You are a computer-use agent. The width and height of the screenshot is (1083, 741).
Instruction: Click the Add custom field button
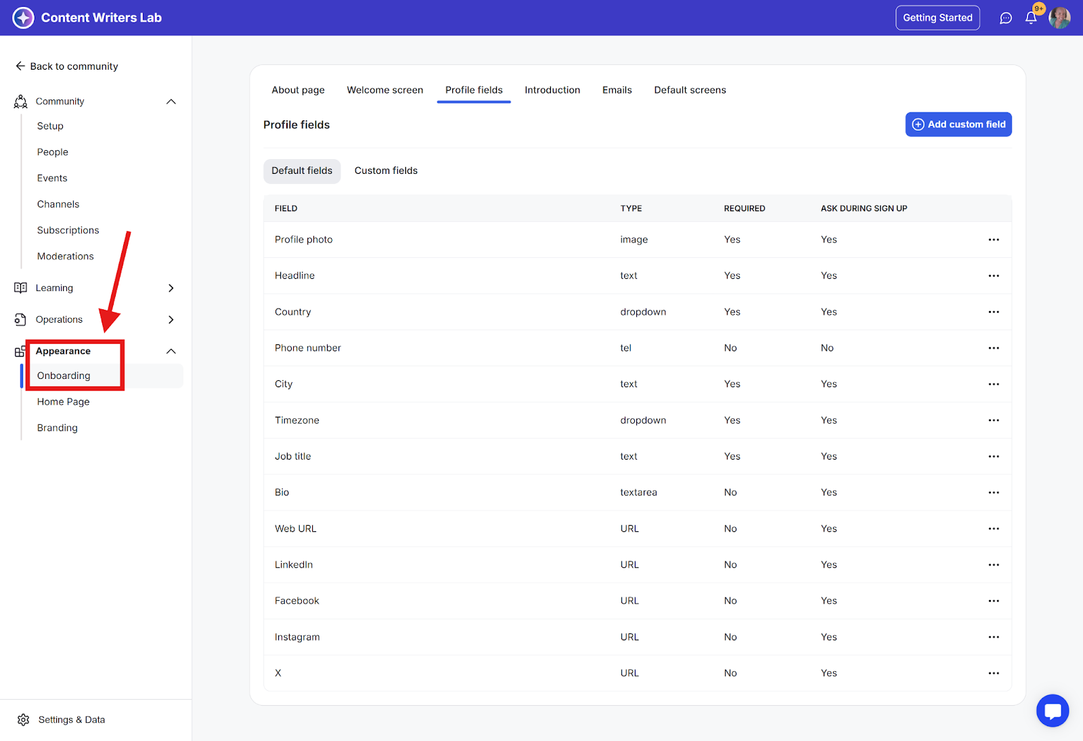click(x=958, y=125)
